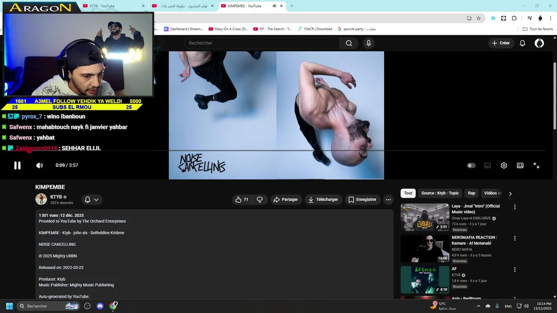Select the Source : Ktyb - Topic chip
557x313 pixels.
[440, 193]
